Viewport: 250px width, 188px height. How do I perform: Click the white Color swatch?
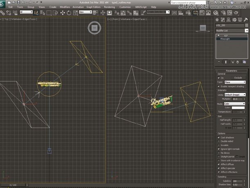[239, 108]
